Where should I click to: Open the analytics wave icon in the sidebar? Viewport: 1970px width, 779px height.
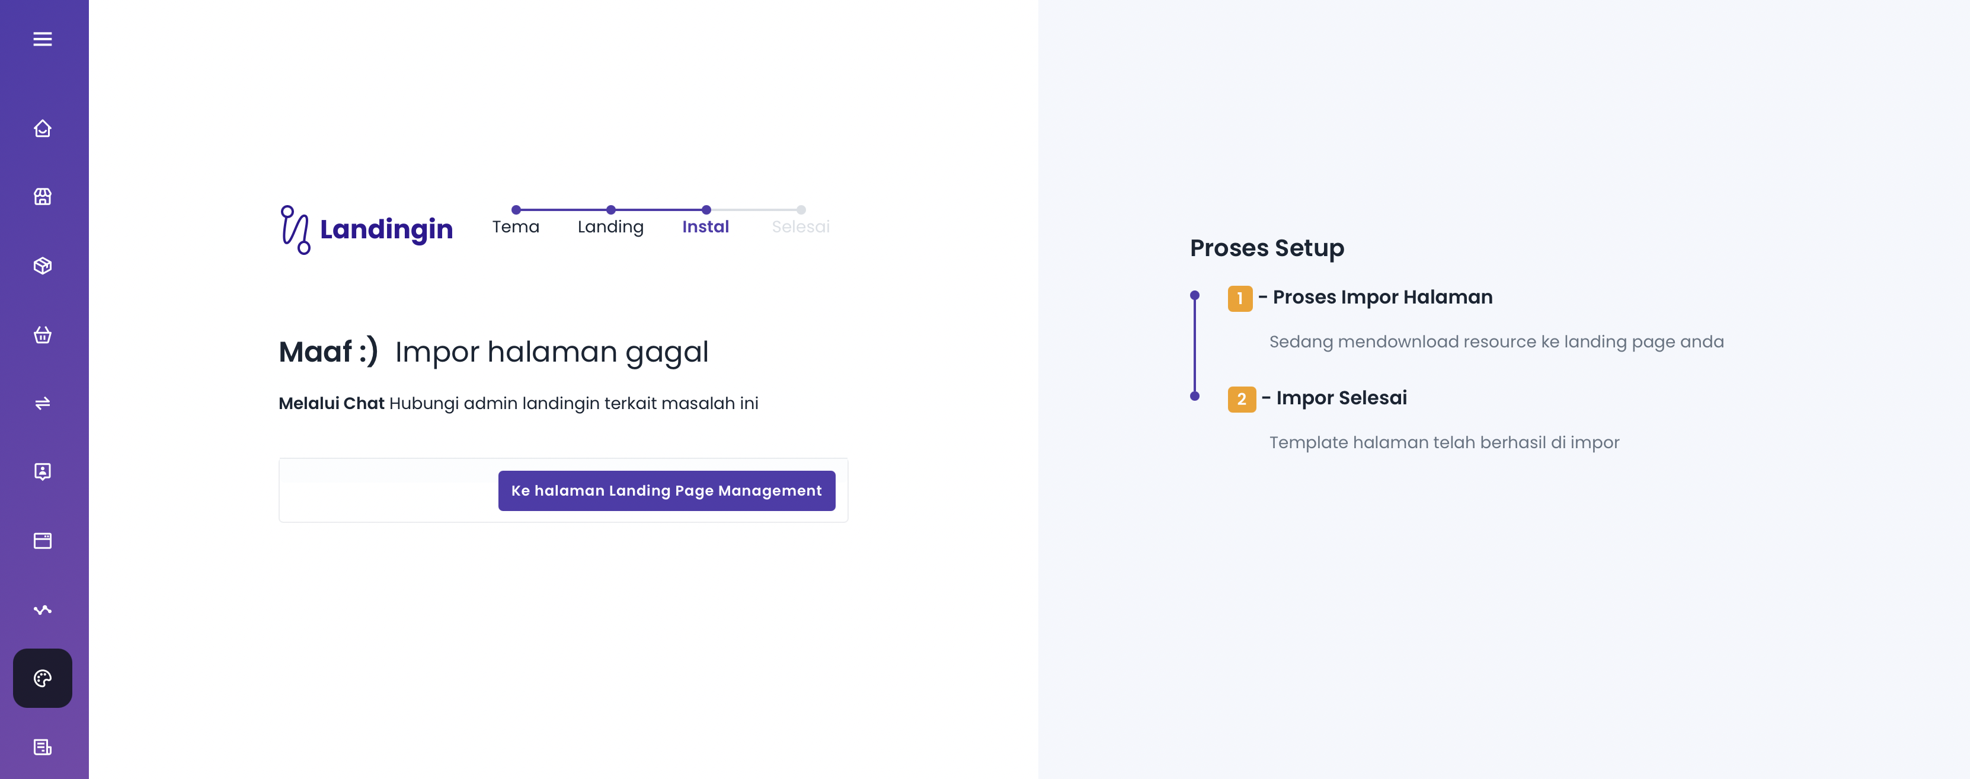pos(43,610)
